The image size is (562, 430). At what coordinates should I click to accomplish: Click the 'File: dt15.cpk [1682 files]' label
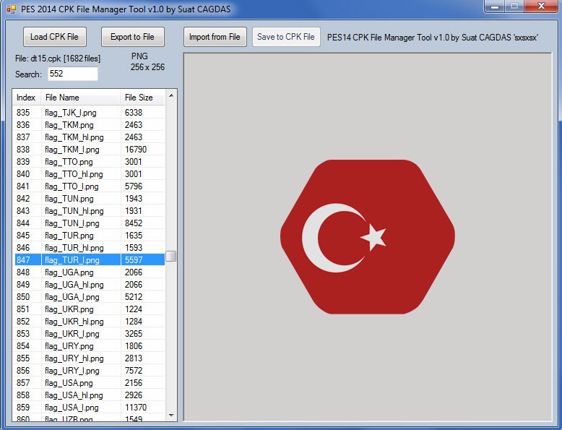click(58, 59)
